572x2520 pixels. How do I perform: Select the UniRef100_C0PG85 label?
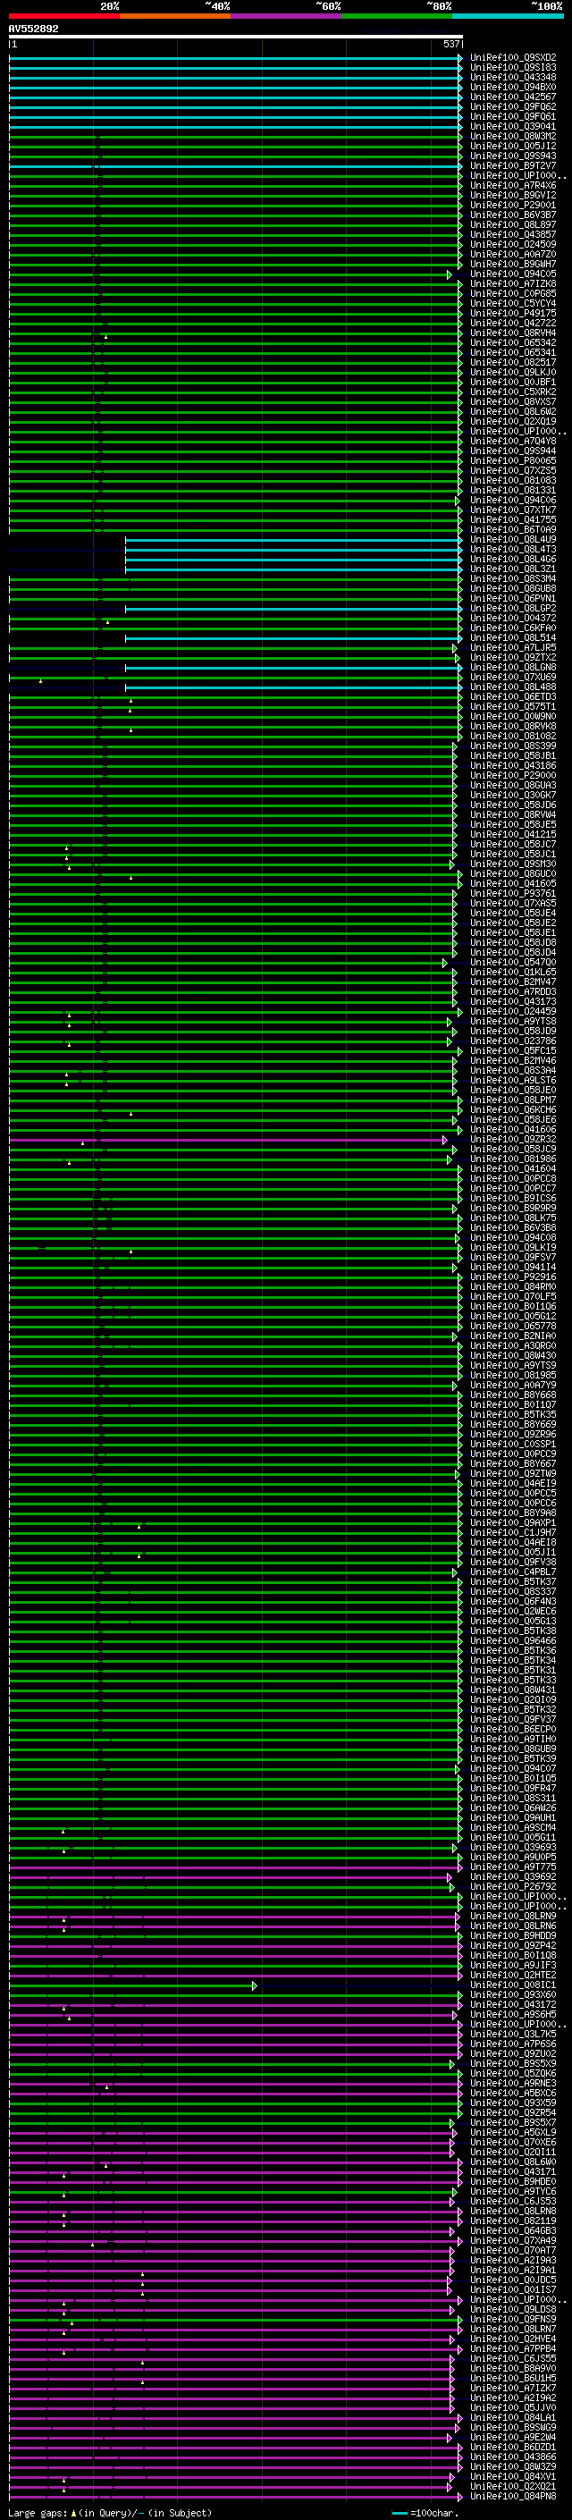click(x=513, y=293)
